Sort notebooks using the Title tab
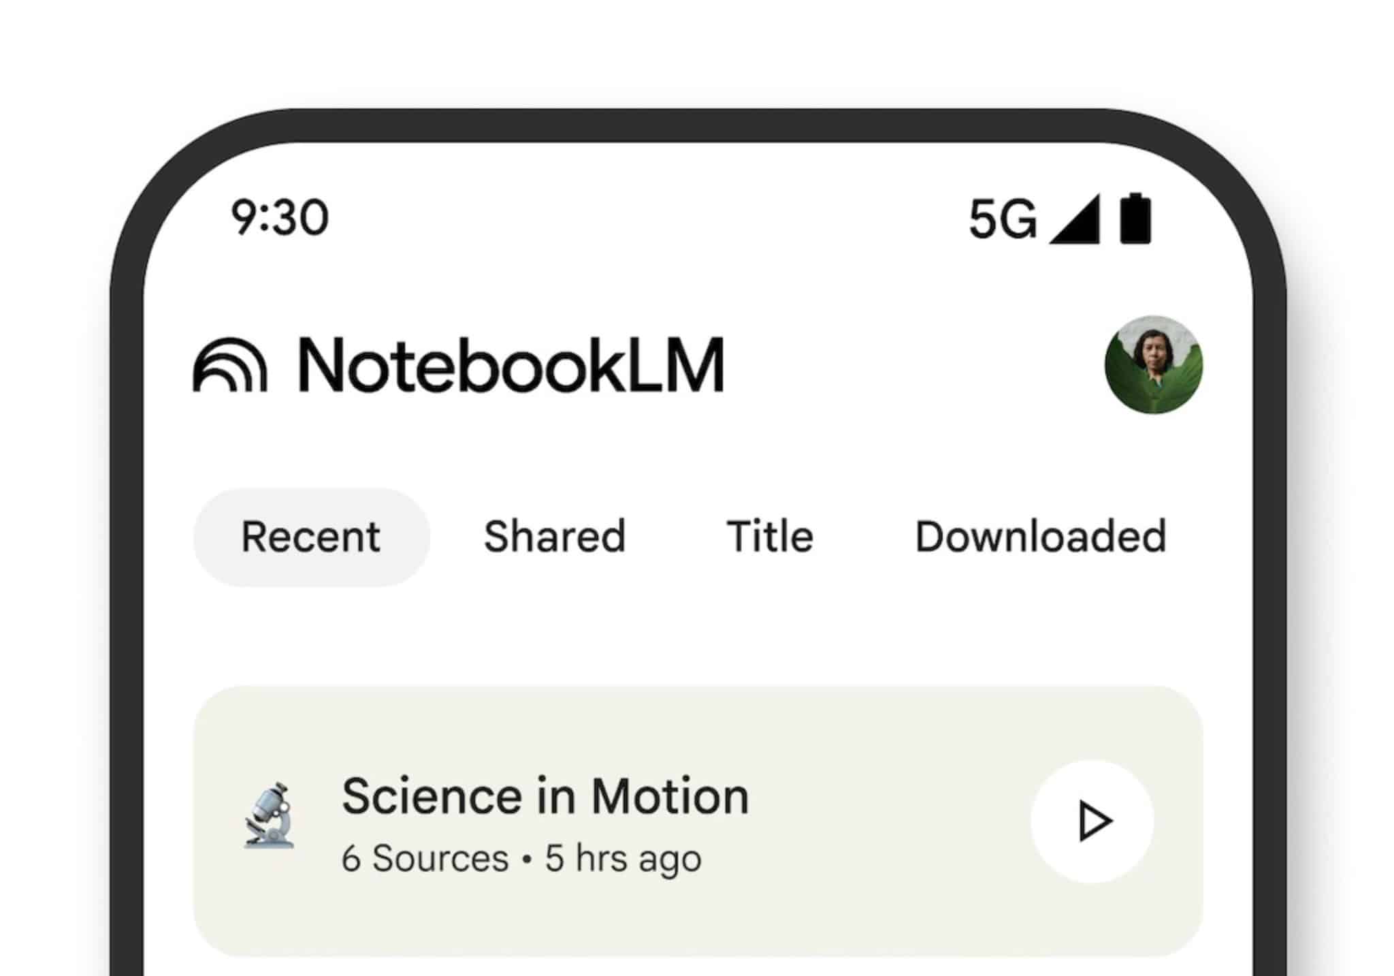Screen dimensions: 1394x976 click(x=770, y=537)
